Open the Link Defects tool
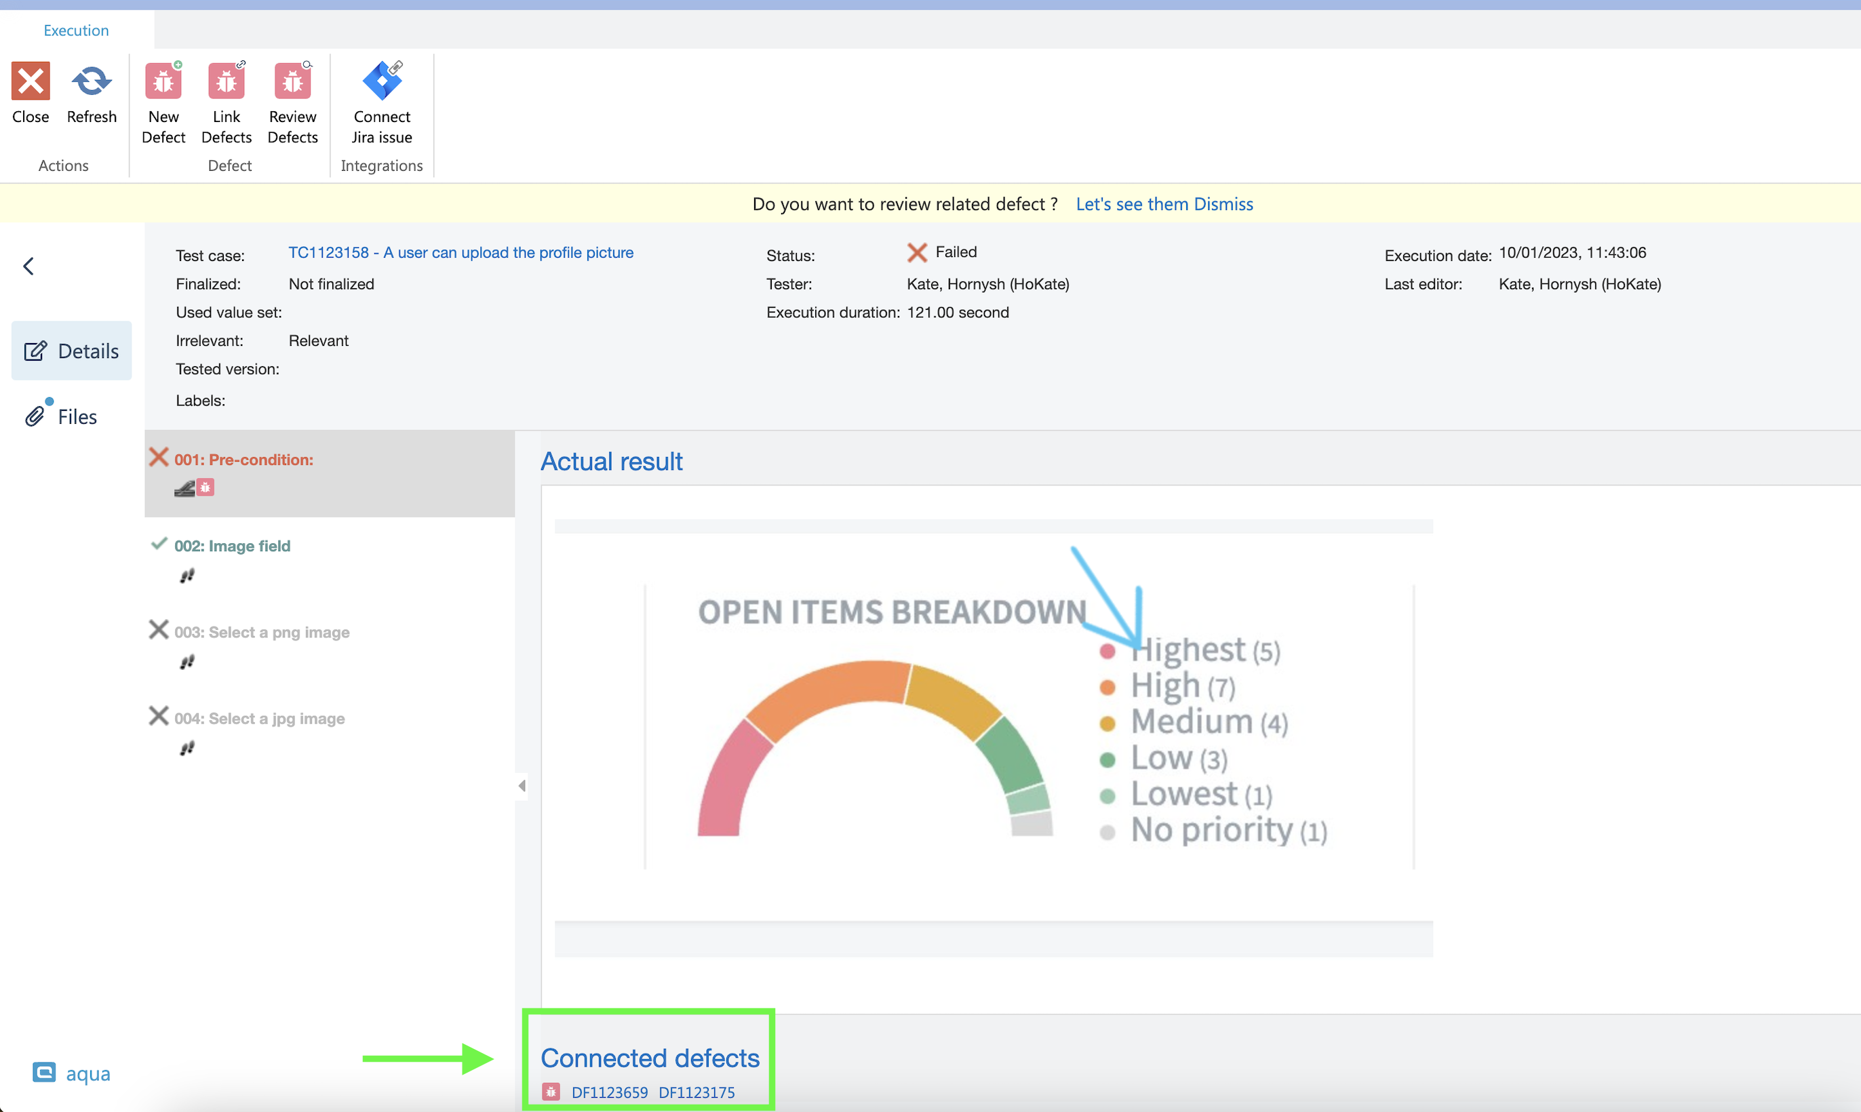Image resolution: width=1861 pixels, height=1112 pixels. pos(227,81)
